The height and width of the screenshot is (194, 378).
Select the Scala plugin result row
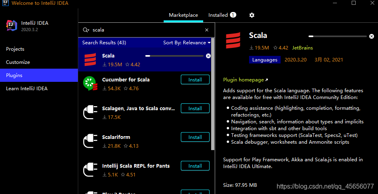tap(144, 59)
